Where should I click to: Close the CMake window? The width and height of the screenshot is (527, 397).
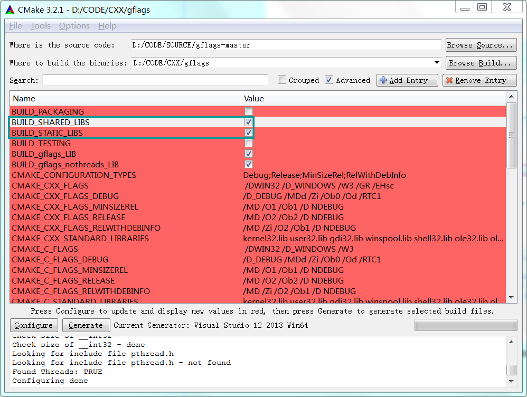507,7
